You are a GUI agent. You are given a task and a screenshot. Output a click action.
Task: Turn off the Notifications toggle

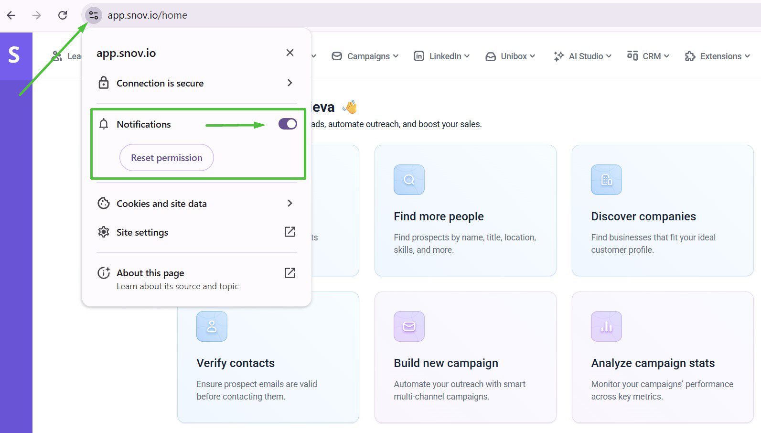[x=288, y=124]
